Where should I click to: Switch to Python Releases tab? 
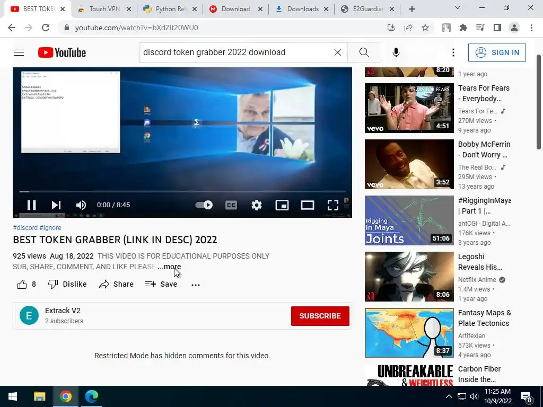[x=170, y=9]
